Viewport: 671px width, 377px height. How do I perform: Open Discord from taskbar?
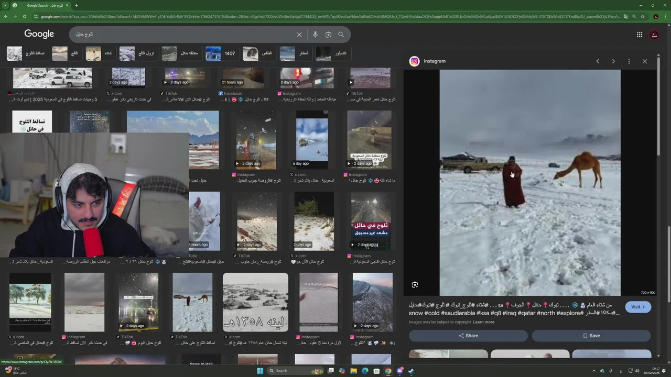(x=399, y=371)
